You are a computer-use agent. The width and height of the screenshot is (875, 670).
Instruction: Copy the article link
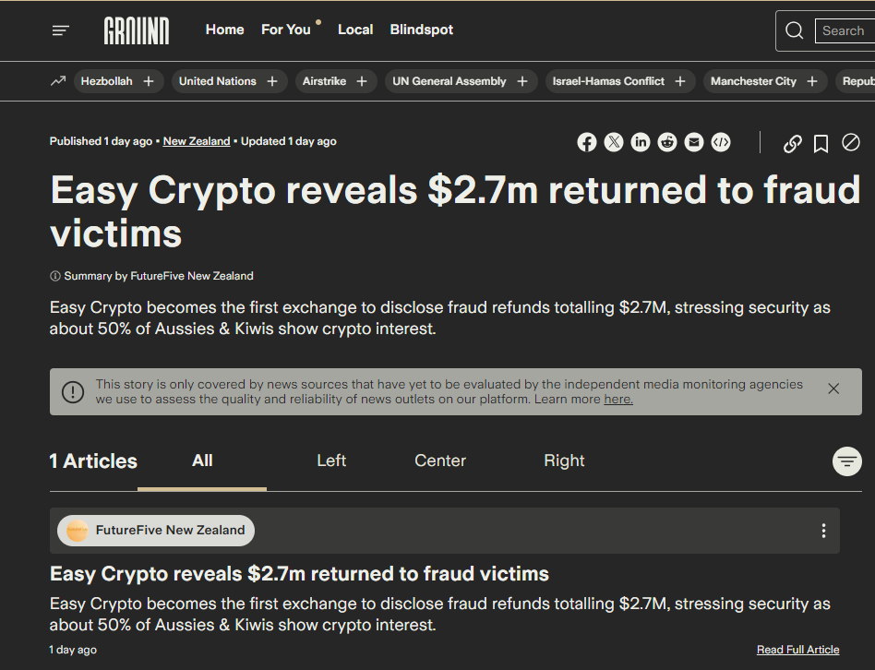tap(792, 144)
